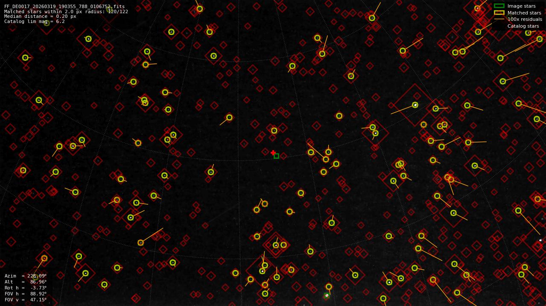
Task: Click the "100x residuals" legend label
Action: [525, 19]
